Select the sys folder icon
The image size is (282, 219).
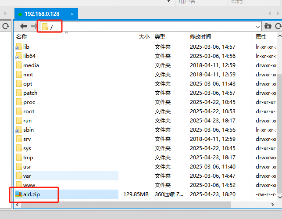tap(19, 148)
